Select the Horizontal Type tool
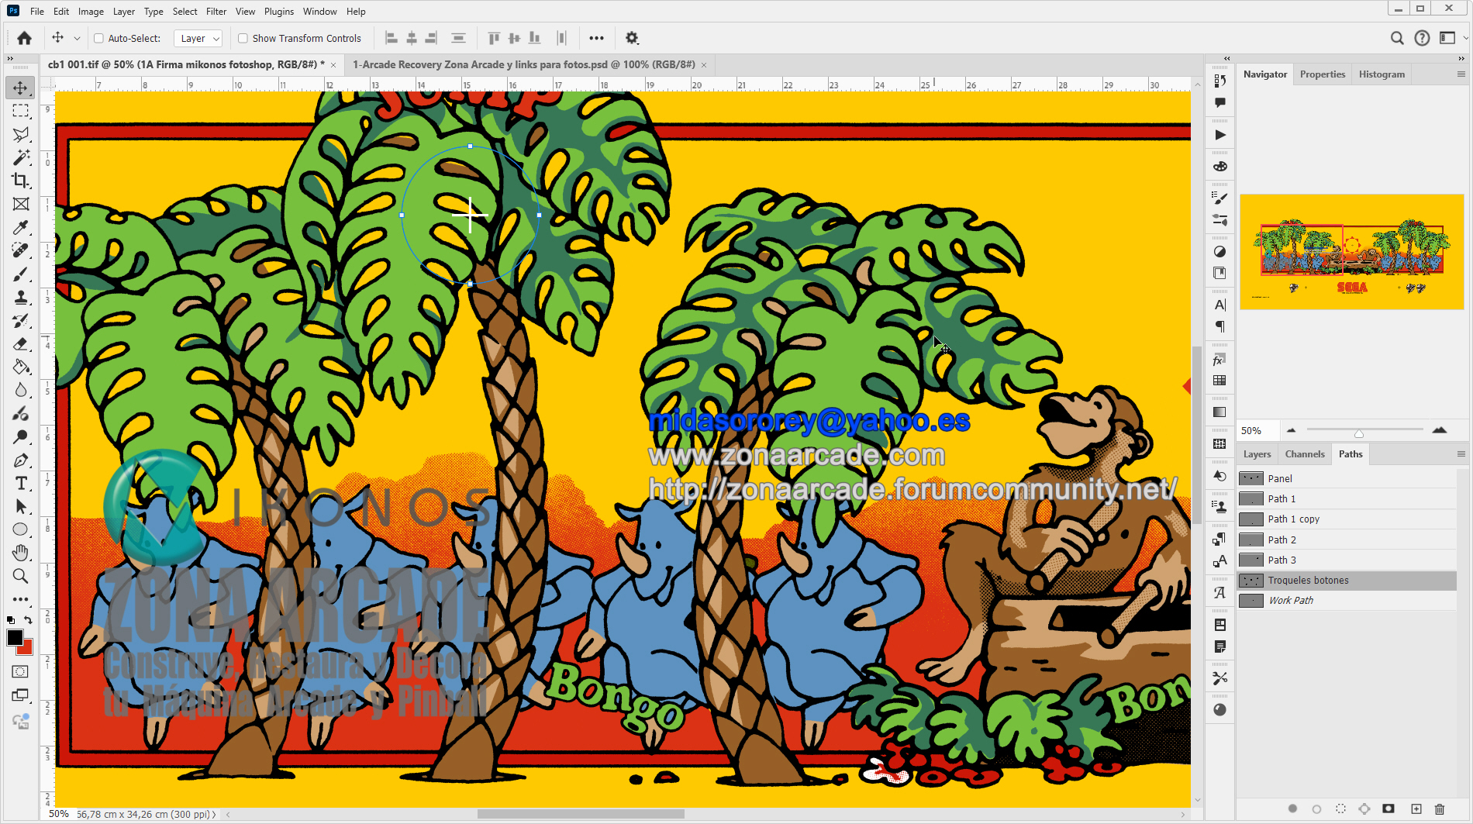Screen dimensions: 1473x824 tap(21, 483)
